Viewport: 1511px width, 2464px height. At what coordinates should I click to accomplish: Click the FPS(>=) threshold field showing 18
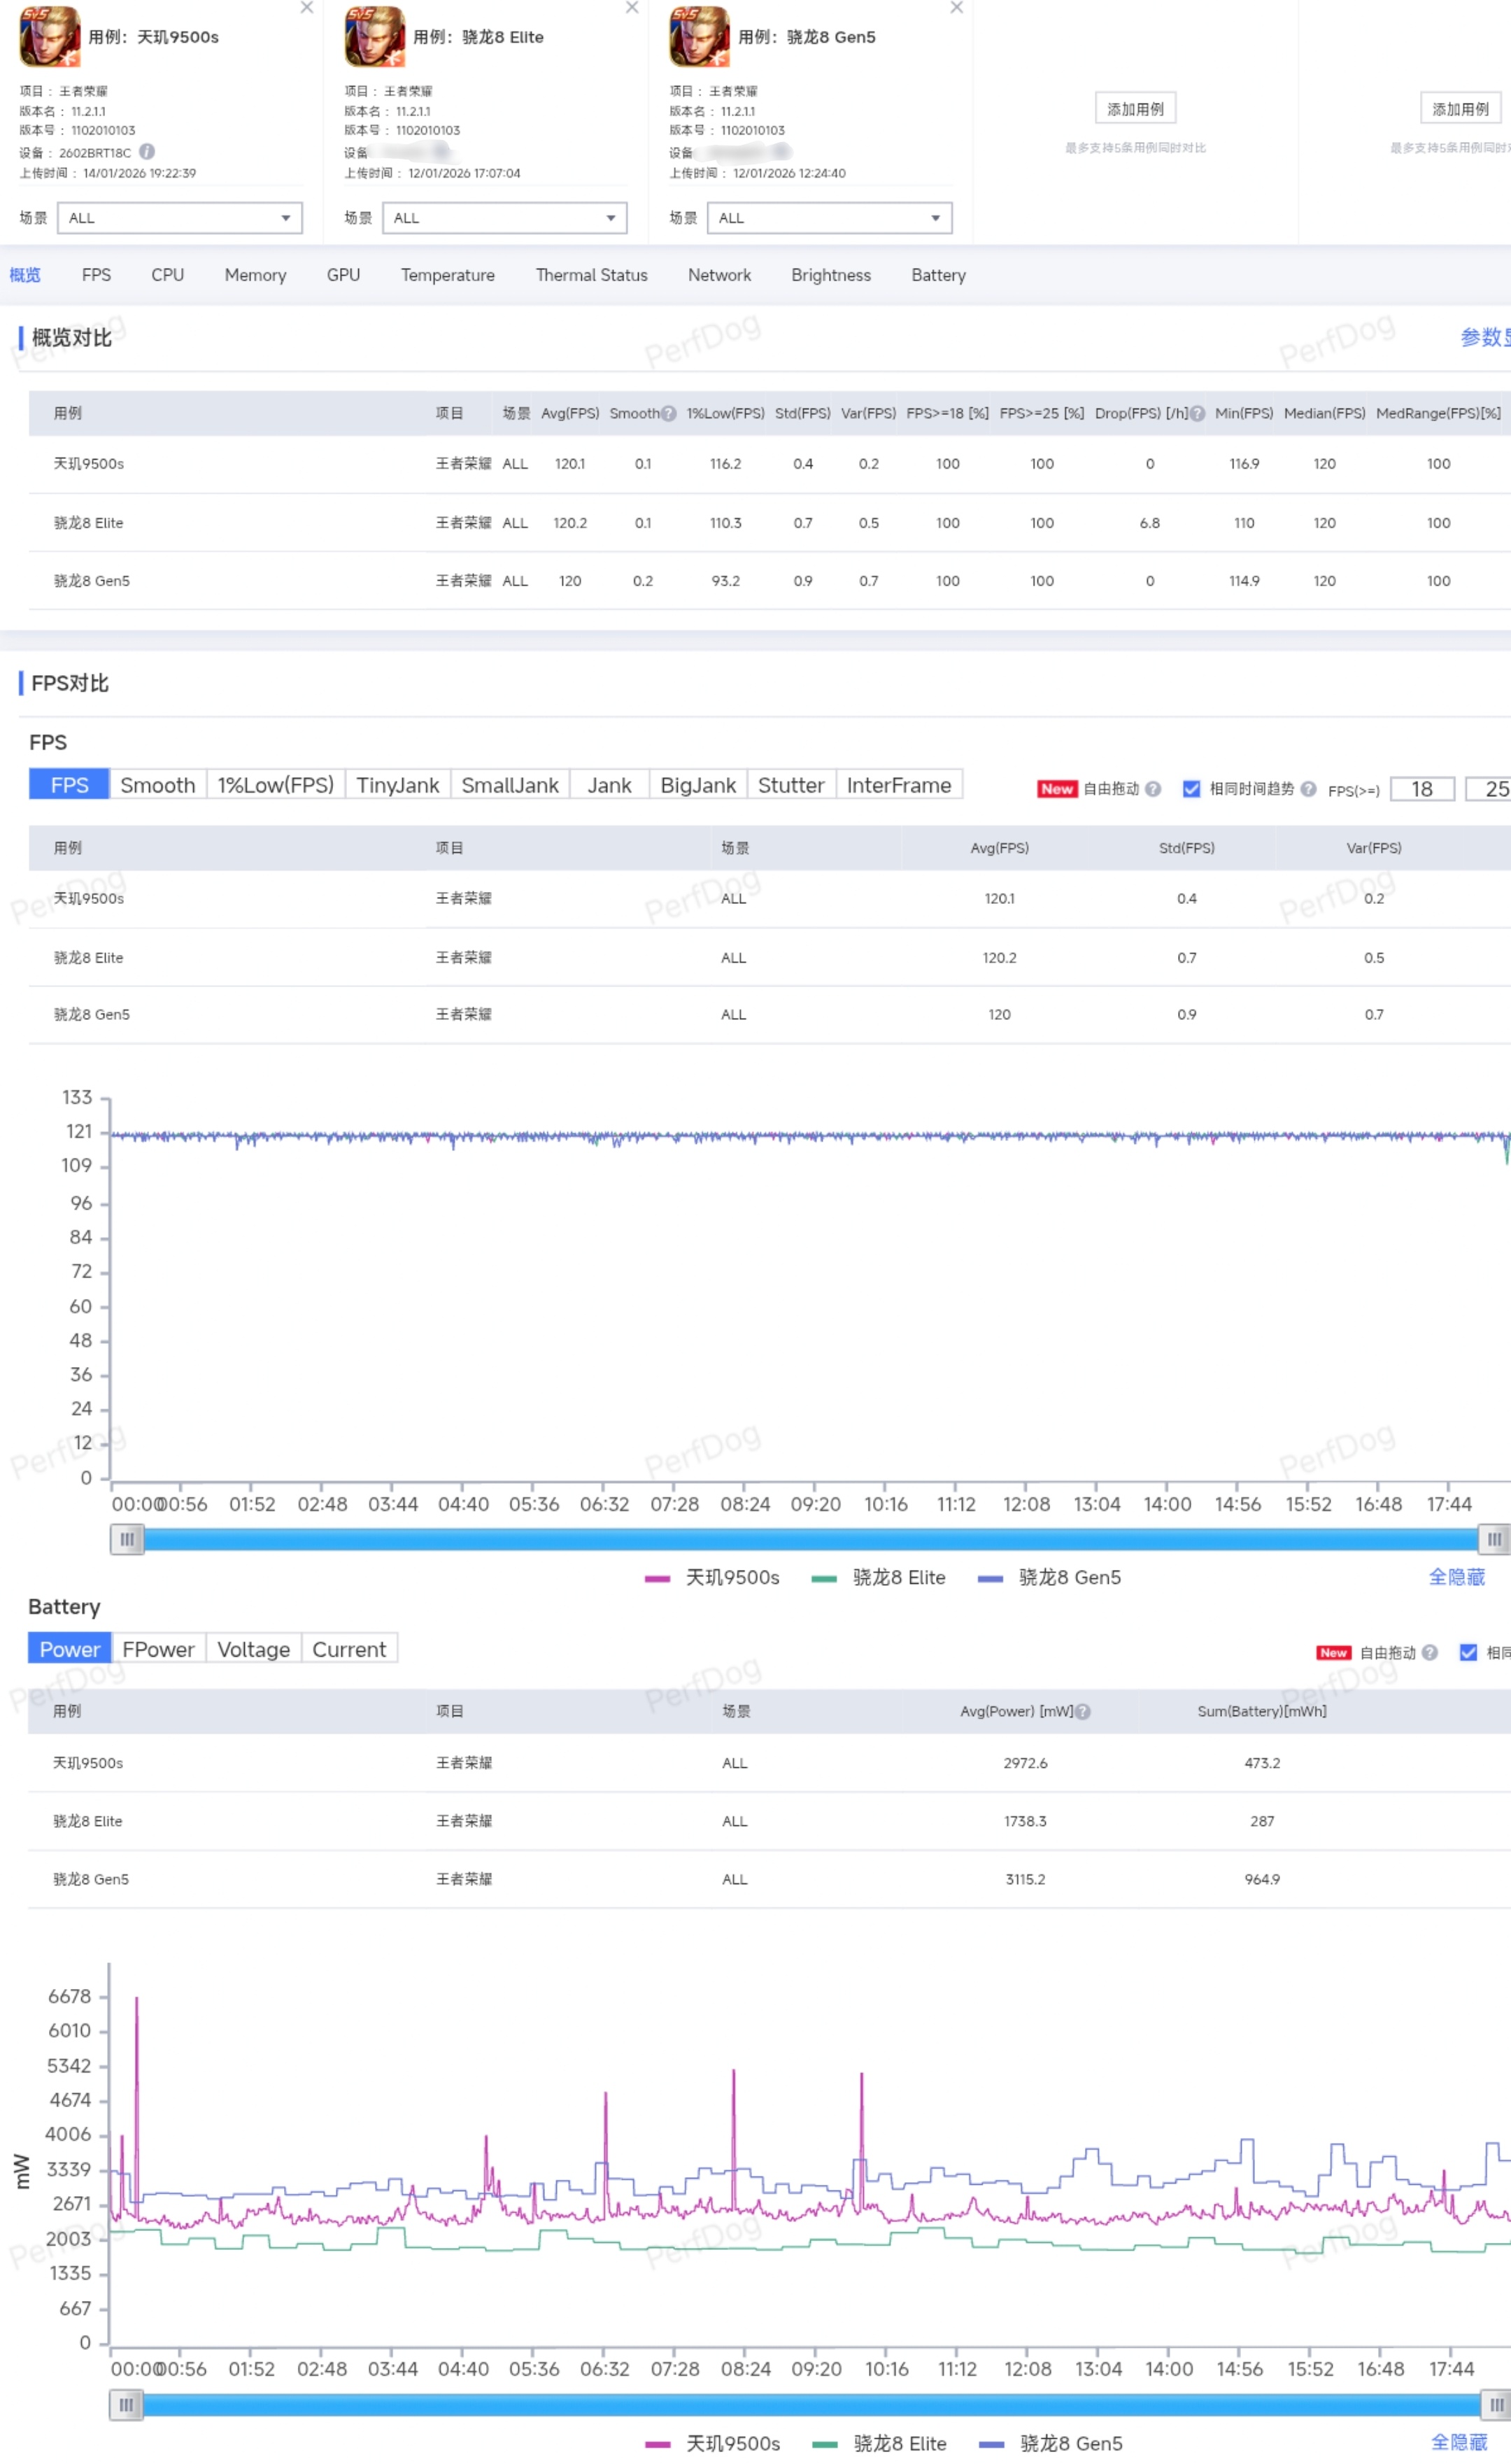[1421, 789]
